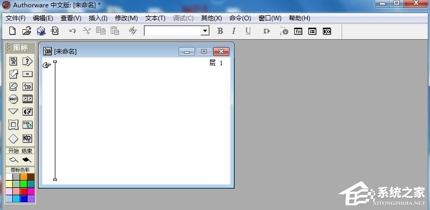This screenshot has width=430, height=210.
Task: Select the DVD video icon
Action: click(28, 124)
